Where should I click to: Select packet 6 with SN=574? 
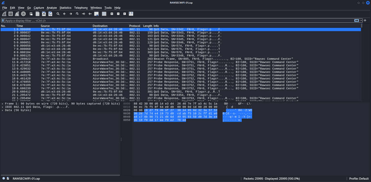pyautogui.click(x=181, y=46)
